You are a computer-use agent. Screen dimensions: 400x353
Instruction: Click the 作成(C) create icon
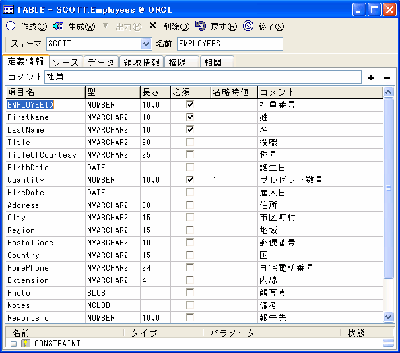(x=11, y=26)
